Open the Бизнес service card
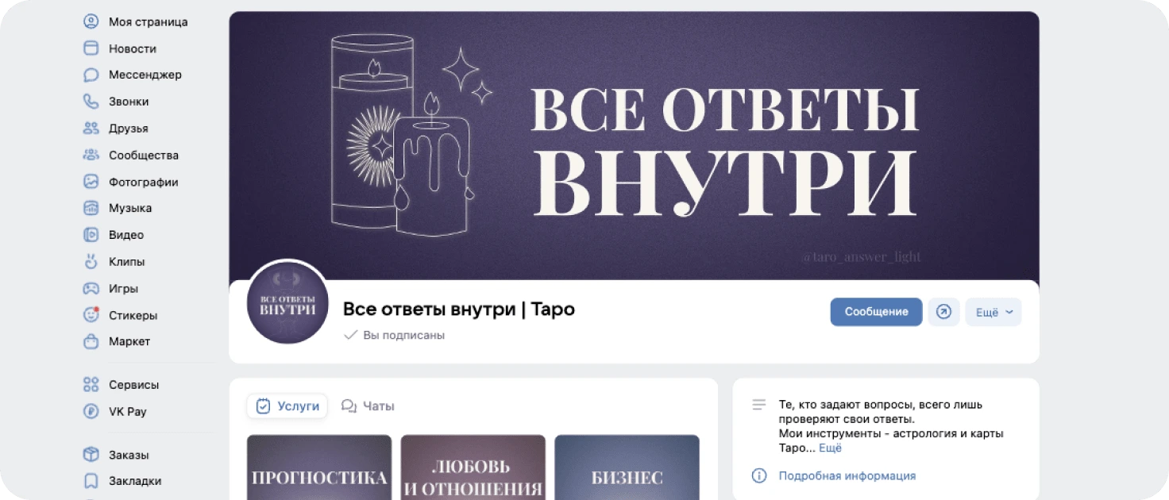Image resolution: width=1169 pixels, height=500 pixels. [627, 467]
